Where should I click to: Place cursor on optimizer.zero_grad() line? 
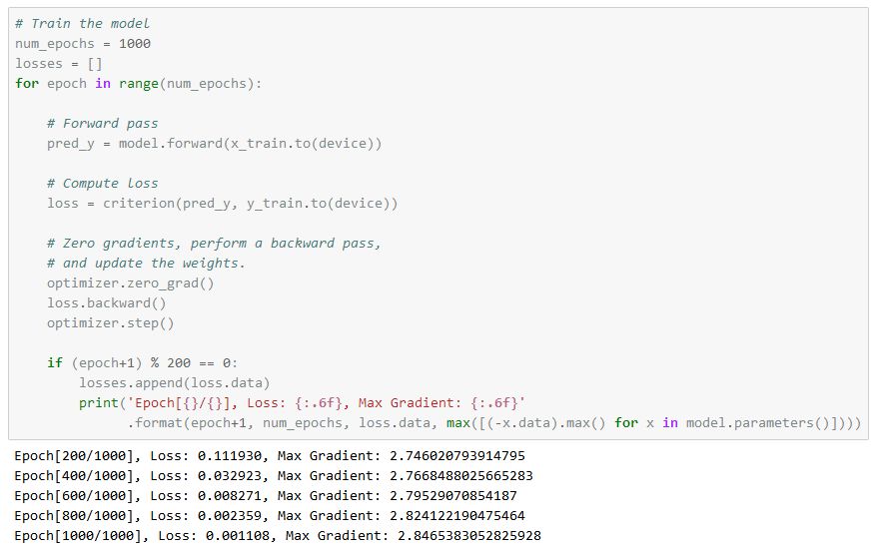(x=130, y=282)
